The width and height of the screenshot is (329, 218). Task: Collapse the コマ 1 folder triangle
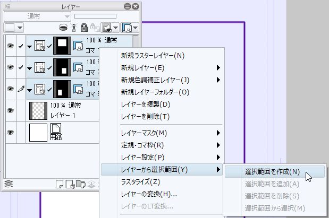coord(30,47)
